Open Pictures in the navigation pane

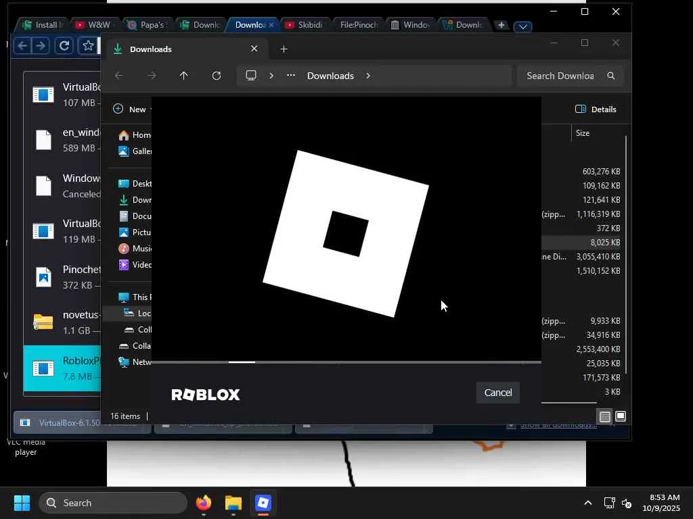pos(135,232)
